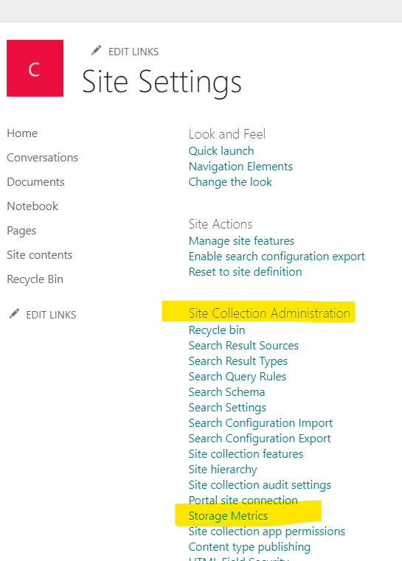Screen dimensions: 402x561
Task: Open the highlighted Storage Metrics link
Action: pos(228,516)
